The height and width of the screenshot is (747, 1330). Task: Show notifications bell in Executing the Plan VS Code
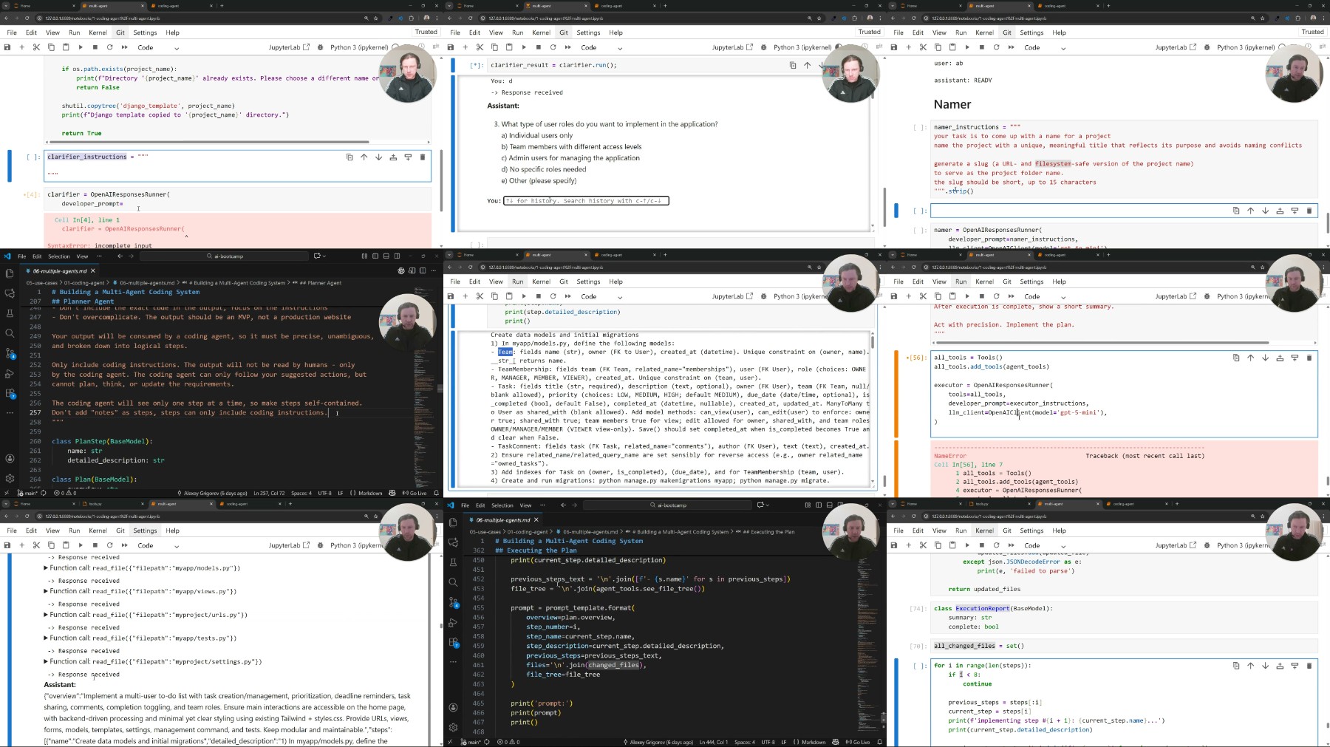coord(879,742)
